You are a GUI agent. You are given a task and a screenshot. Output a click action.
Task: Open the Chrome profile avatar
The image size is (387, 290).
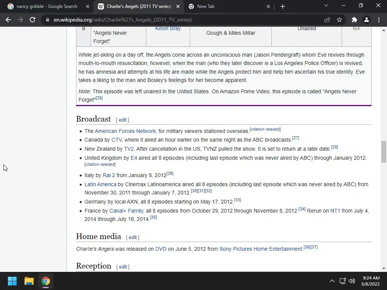[x=367, y=20]
